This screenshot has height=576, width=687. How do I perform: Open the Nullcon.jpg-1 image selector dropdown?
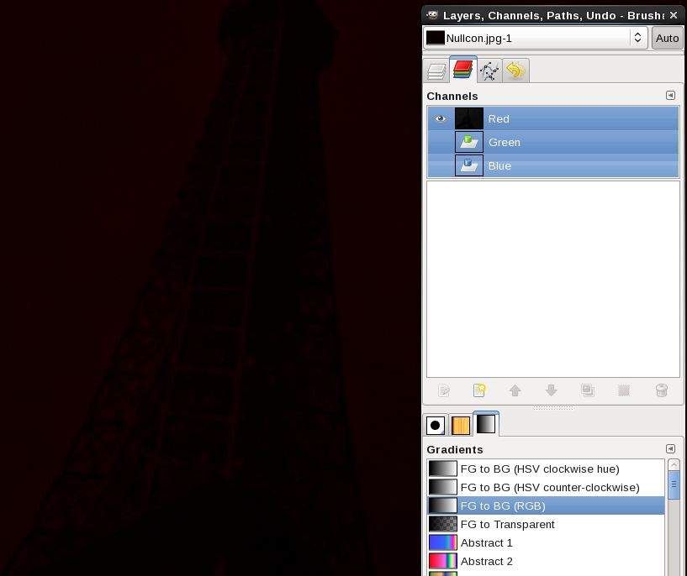pos(536,38)
